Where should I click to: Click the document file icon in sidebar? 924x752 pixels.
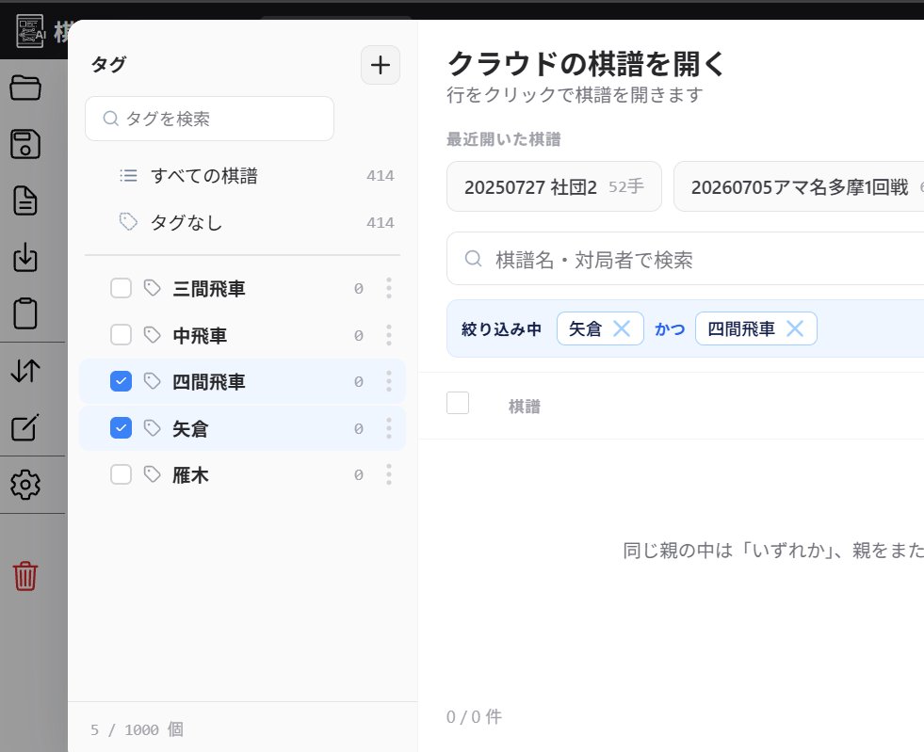[x=25, y=200]
